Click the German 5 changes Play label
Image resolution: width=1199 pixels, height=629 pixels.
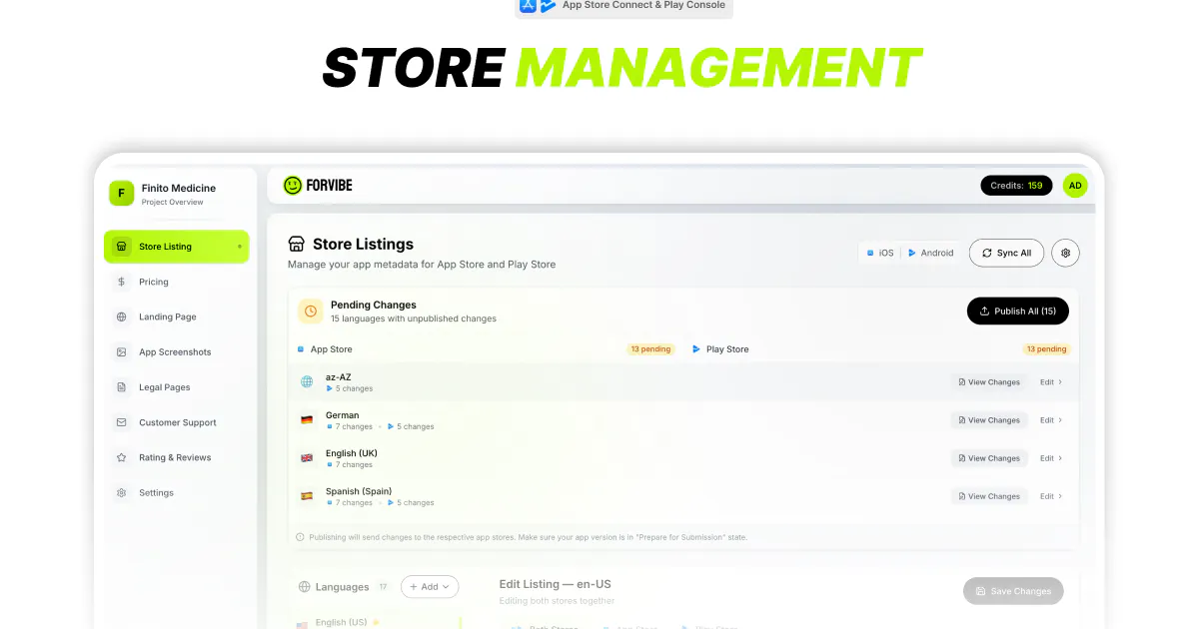click(411, 426)
